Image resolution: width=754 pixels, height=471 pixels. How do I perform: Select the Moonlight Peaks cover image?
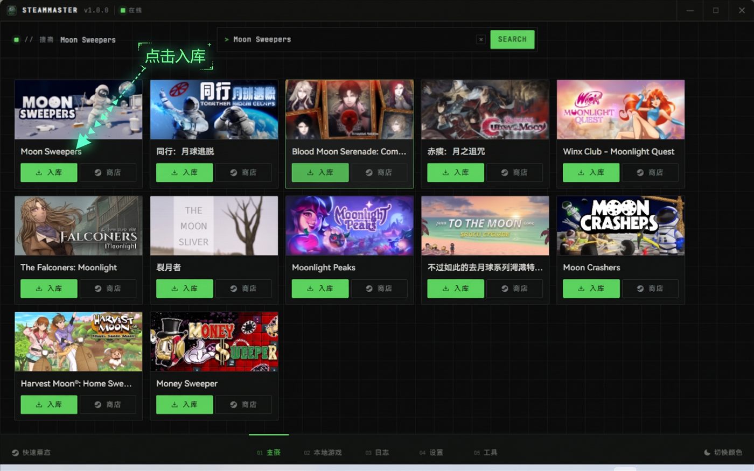[350, 226]
